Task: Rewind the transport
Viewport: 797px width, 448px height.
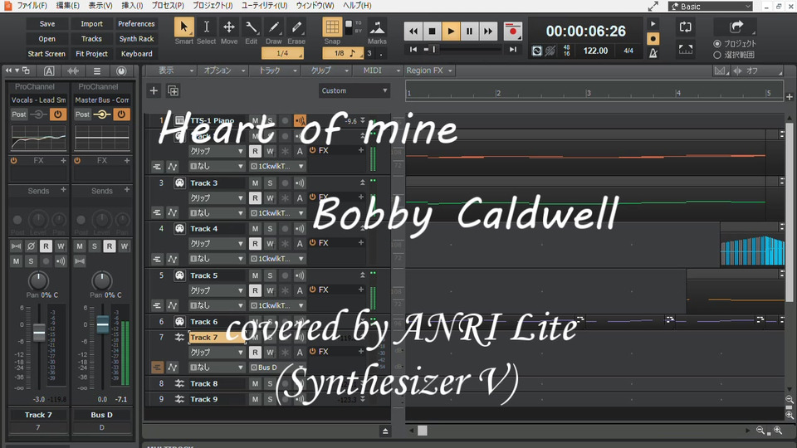Action: [x=413, y=31]
